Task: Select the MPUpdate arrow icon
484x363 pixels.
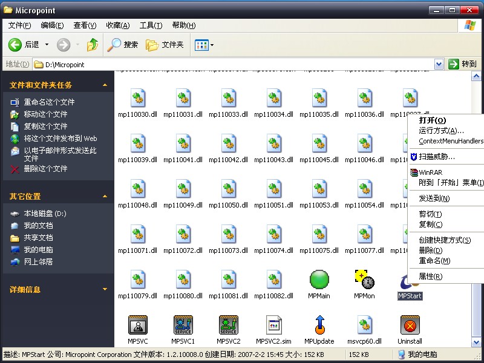Action: point(319,325)
